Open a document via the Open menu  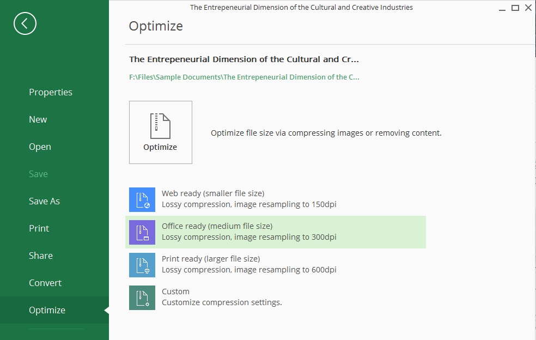(40, 147)
